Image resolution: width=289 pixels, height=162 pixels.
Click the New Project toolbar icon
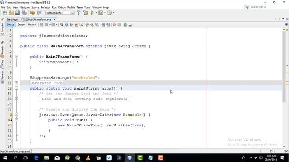11,13
